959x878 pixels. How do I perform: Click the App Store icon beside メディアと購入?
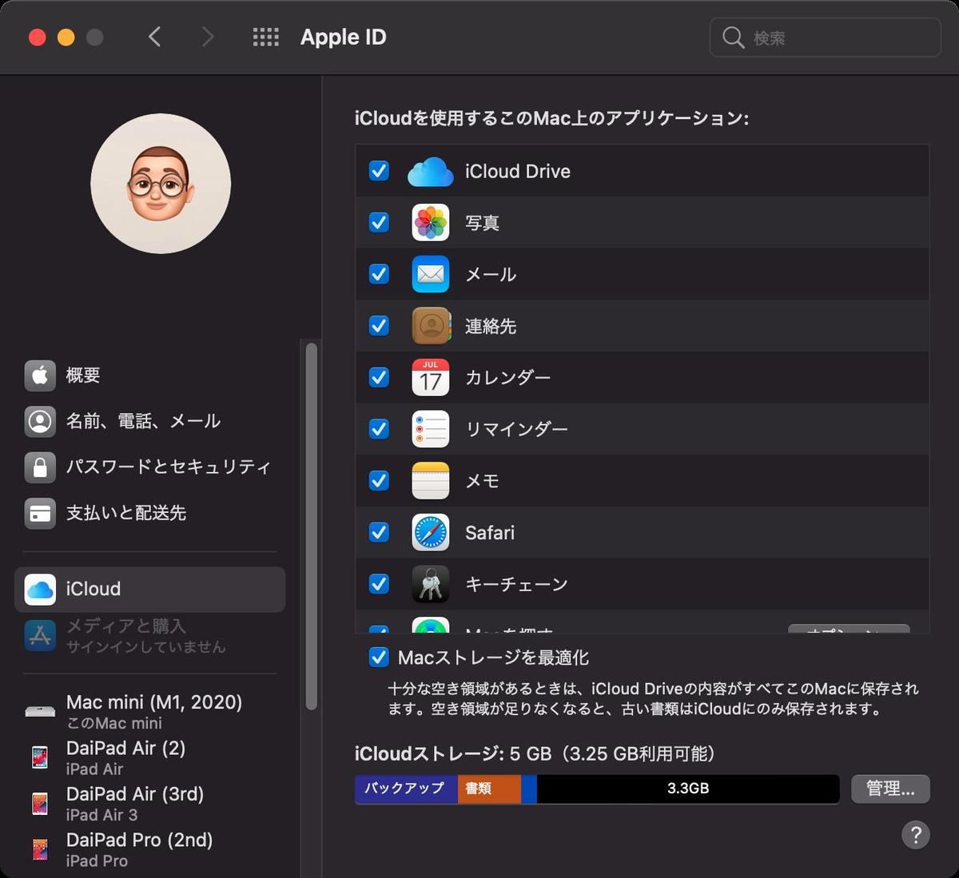40,635
